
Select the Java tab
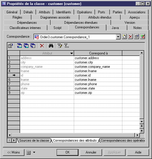(x=115, y=28)
